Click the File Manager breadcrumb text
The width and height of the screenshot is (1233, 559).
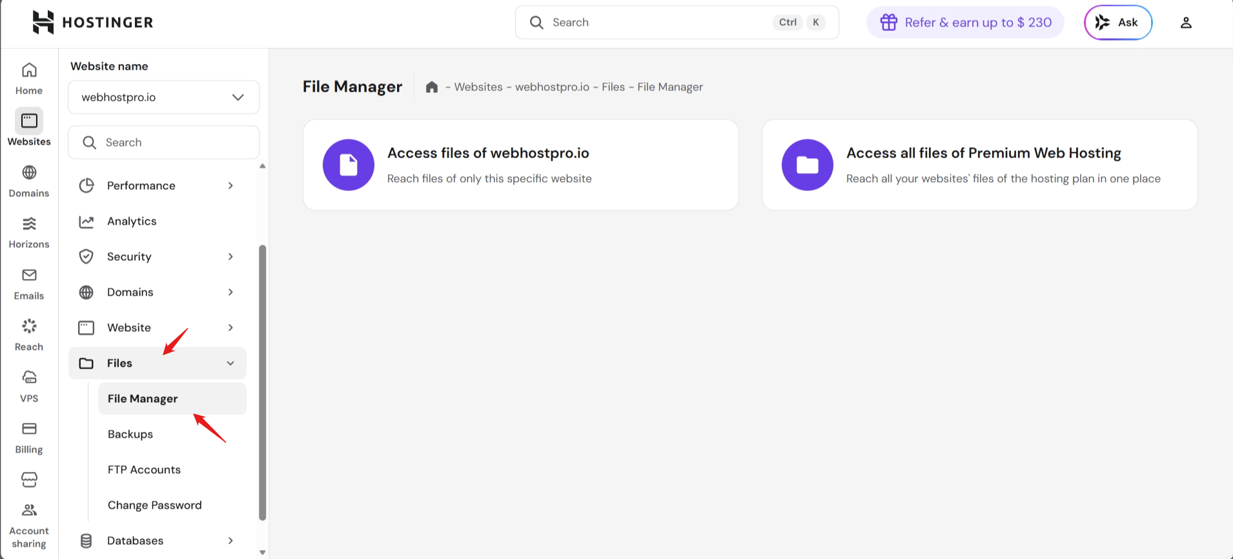point(670,87)
